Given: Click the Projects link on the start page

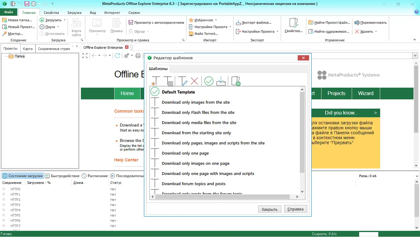Looking at the screenshot, I should (336, 93).
